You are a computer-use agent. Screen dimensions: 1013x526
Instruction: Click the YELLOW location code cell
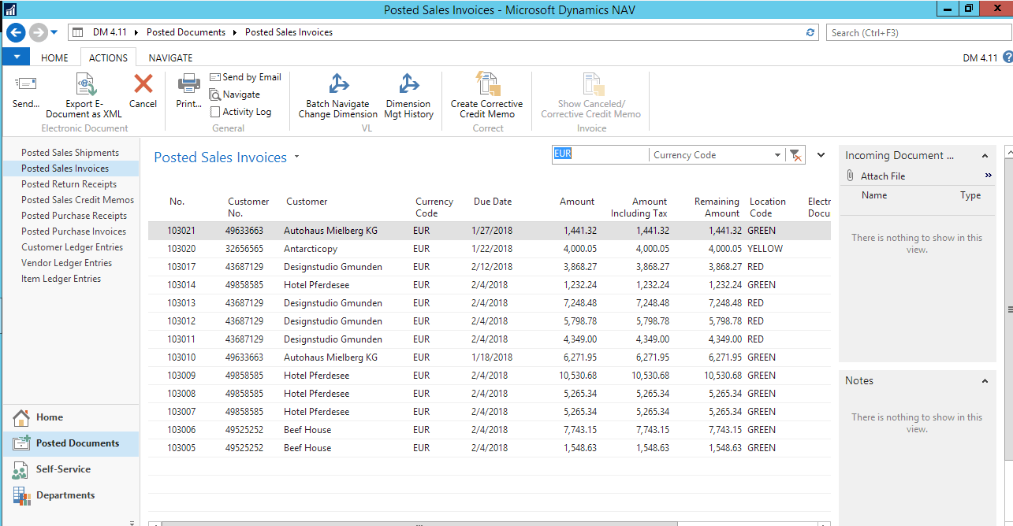(x=765, y=249)
